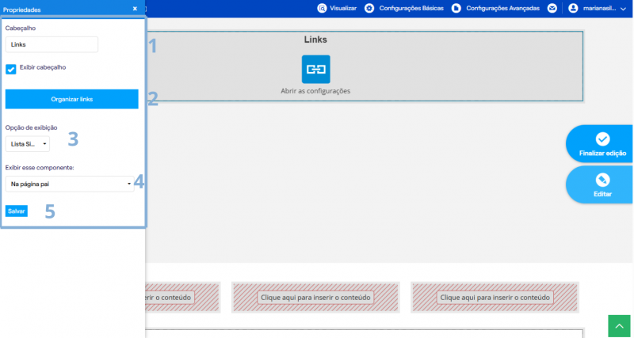Click the Propriedades panel title
Image resolution: width=634 pixels, height=338 pixels.
point(22,9)
